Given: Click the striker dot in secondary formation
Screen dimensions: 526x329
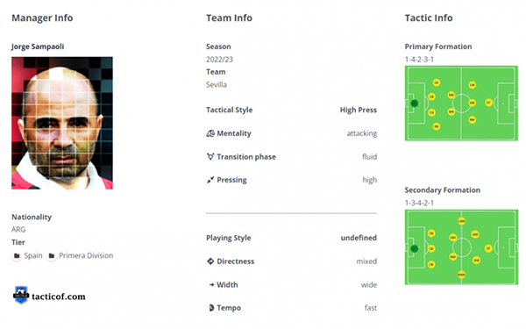Looking at the screenshot, I should 488,248.
